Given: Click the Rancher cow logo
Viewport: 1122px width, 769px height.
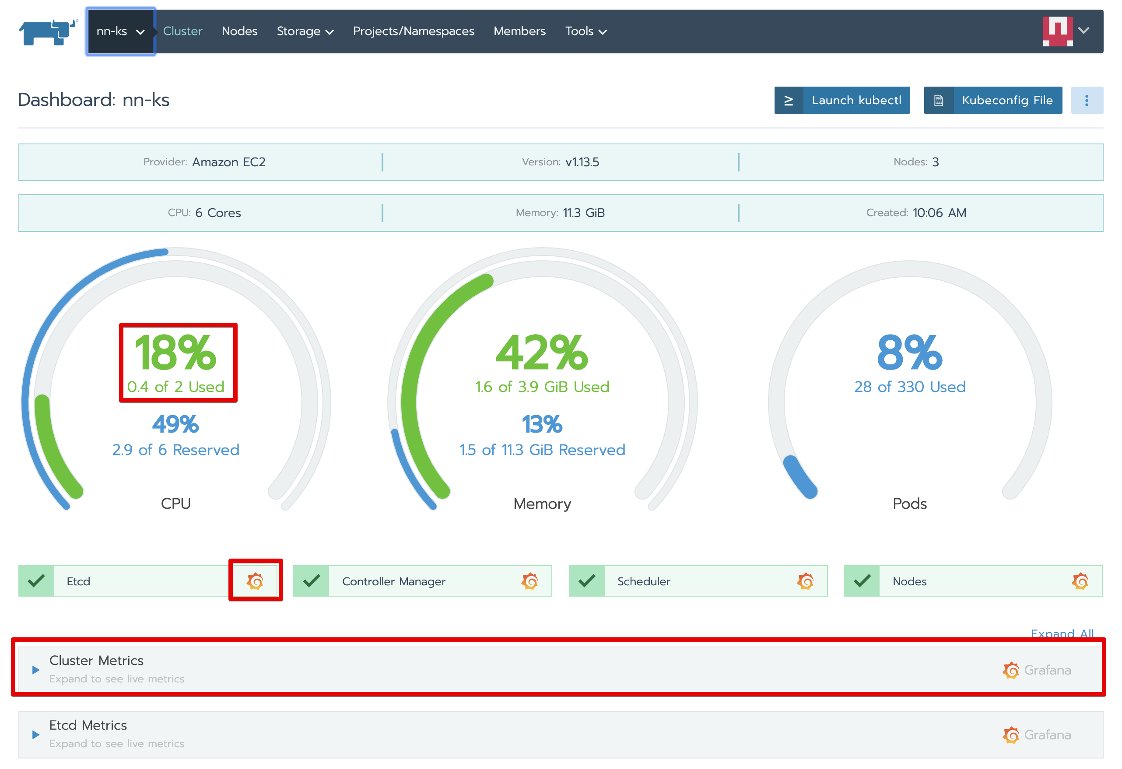Looking at the screenshot, I should coord(48,32).
